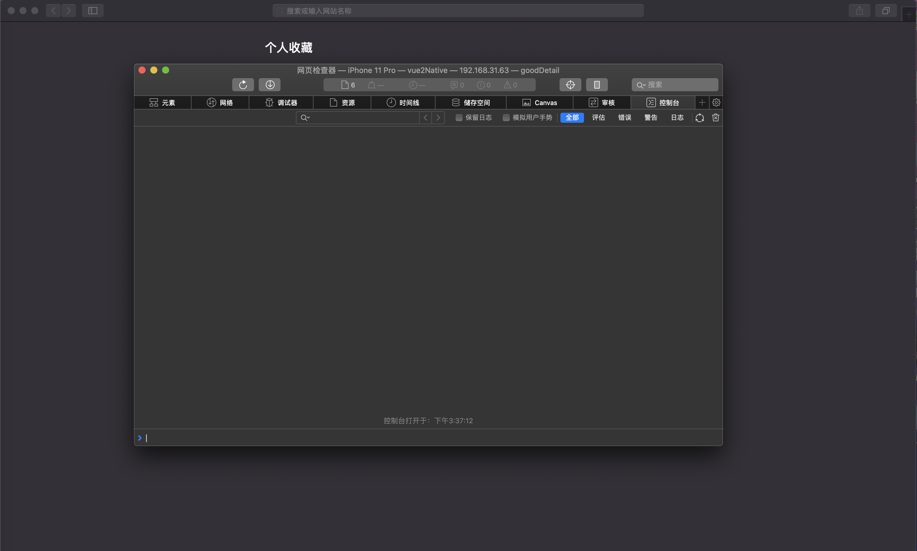The width and height of the screenshot is (917, 551).
Task: Select the 控制台 tab
Action: 663,102
